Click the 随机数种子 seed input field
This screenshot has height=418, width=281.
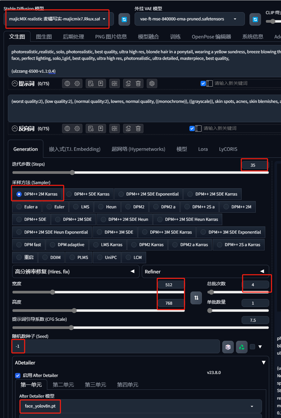tap(116, 346)
